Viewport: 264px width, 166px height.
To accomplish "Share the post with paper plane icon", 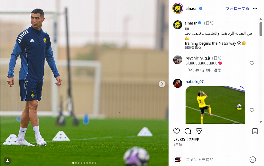I will [199, 131].
